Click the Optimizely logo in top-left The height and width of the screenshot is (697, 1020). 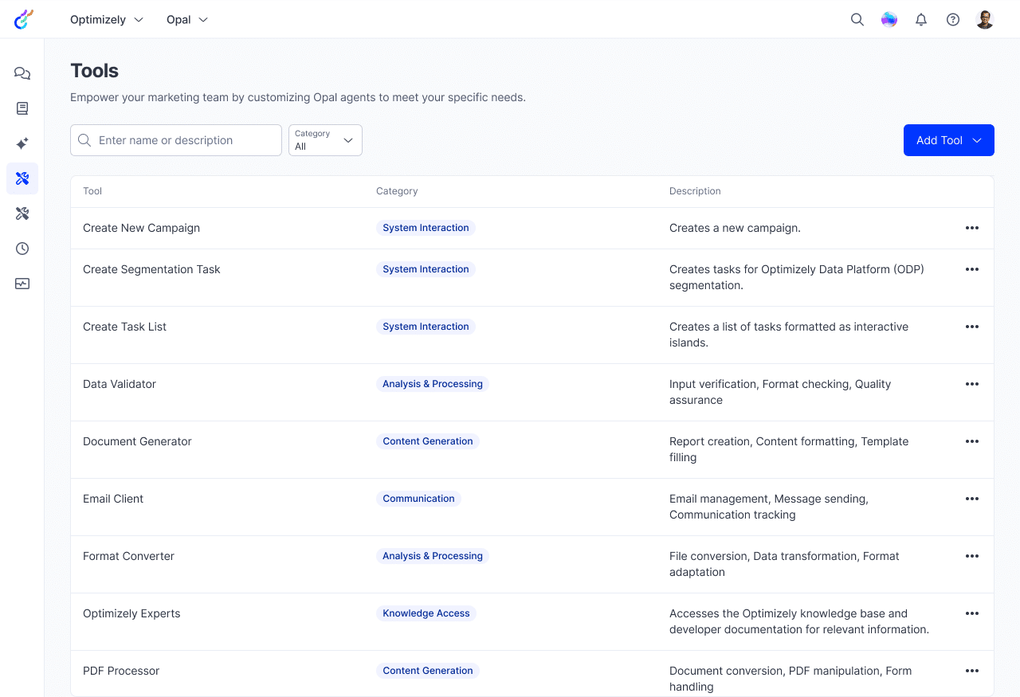click(x=24, y=19)
